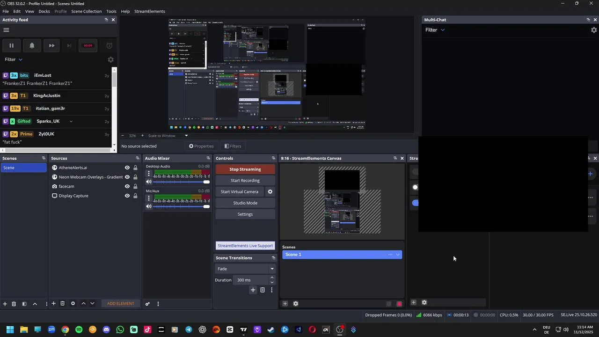Lock the Display Capture source

click(x=135, y=196)
